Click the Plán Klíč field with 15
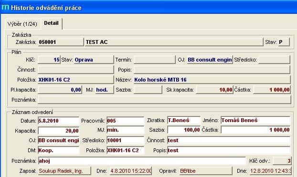Image resolution: width=297 pixels, height=177 pixels. coord(49,60)
